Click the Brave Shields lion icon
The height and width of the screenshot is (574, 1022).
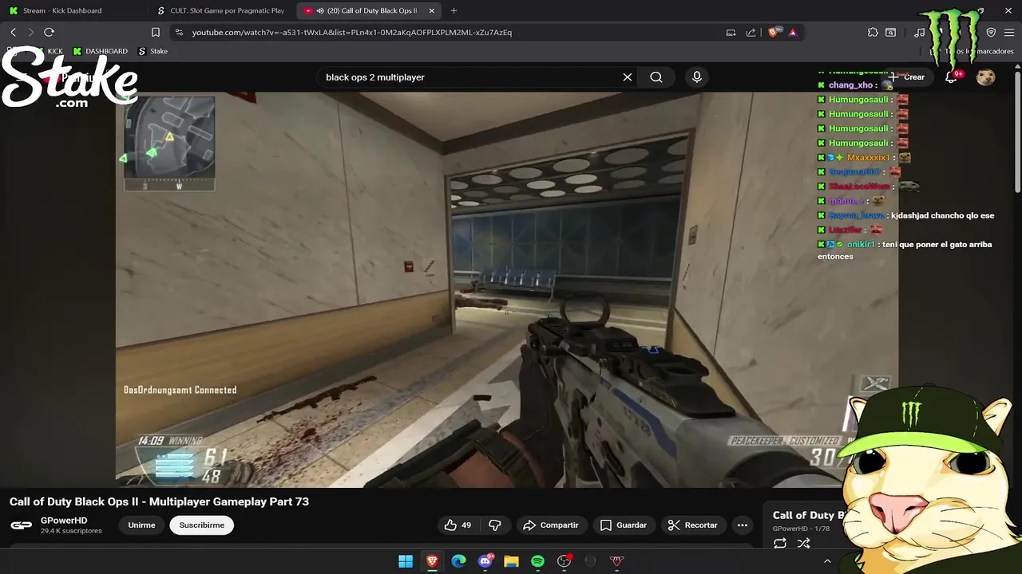pyautogui.click(x=773, y=32)
